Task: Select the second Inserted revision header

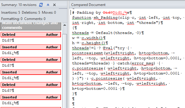Action: (x=31, y=72)
